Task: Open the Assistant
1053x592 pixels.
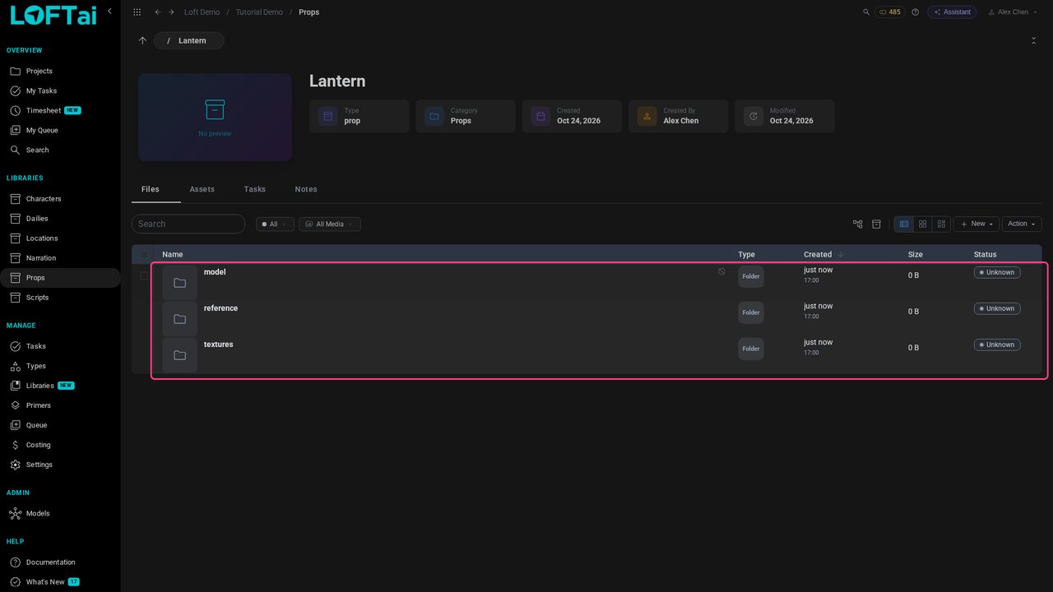Action: pos(952,12)
